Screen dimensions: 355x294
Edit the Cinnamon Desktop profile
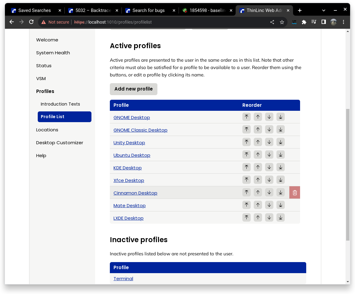point(135,193)
